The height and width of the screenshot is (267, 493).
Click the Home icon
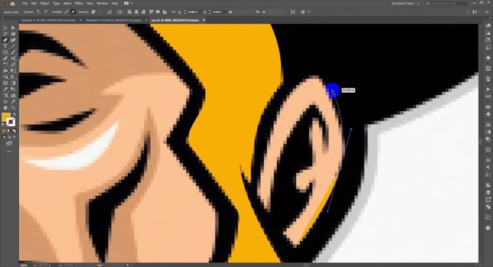pos(12,4)
